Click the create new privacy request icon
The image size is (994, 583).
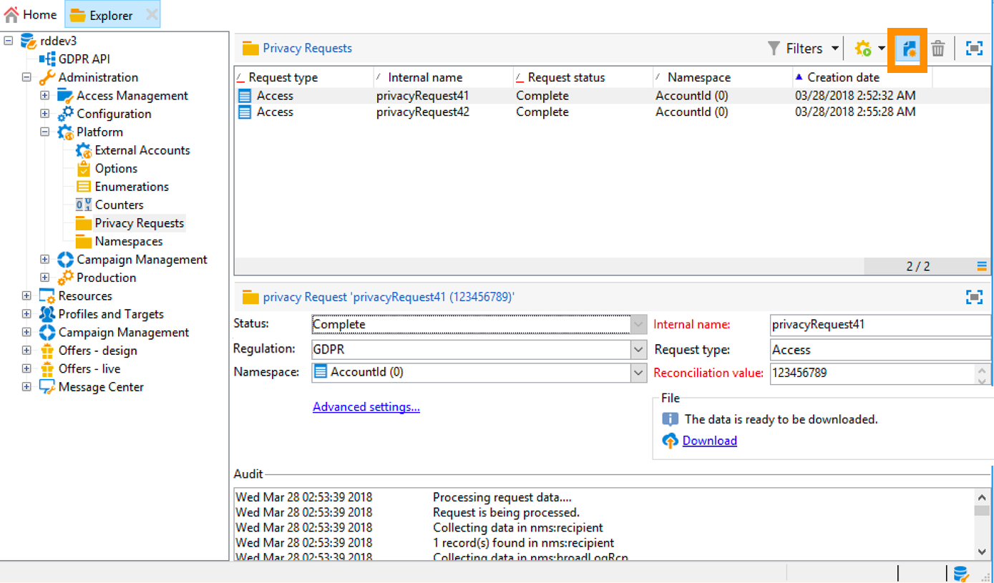[908, 49]
